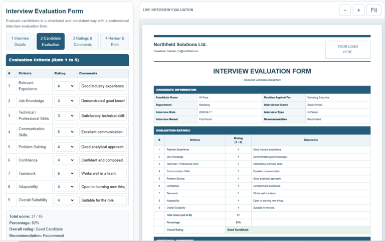Open rating dropdown for Job Knowledge

click(x=65, y=101)
